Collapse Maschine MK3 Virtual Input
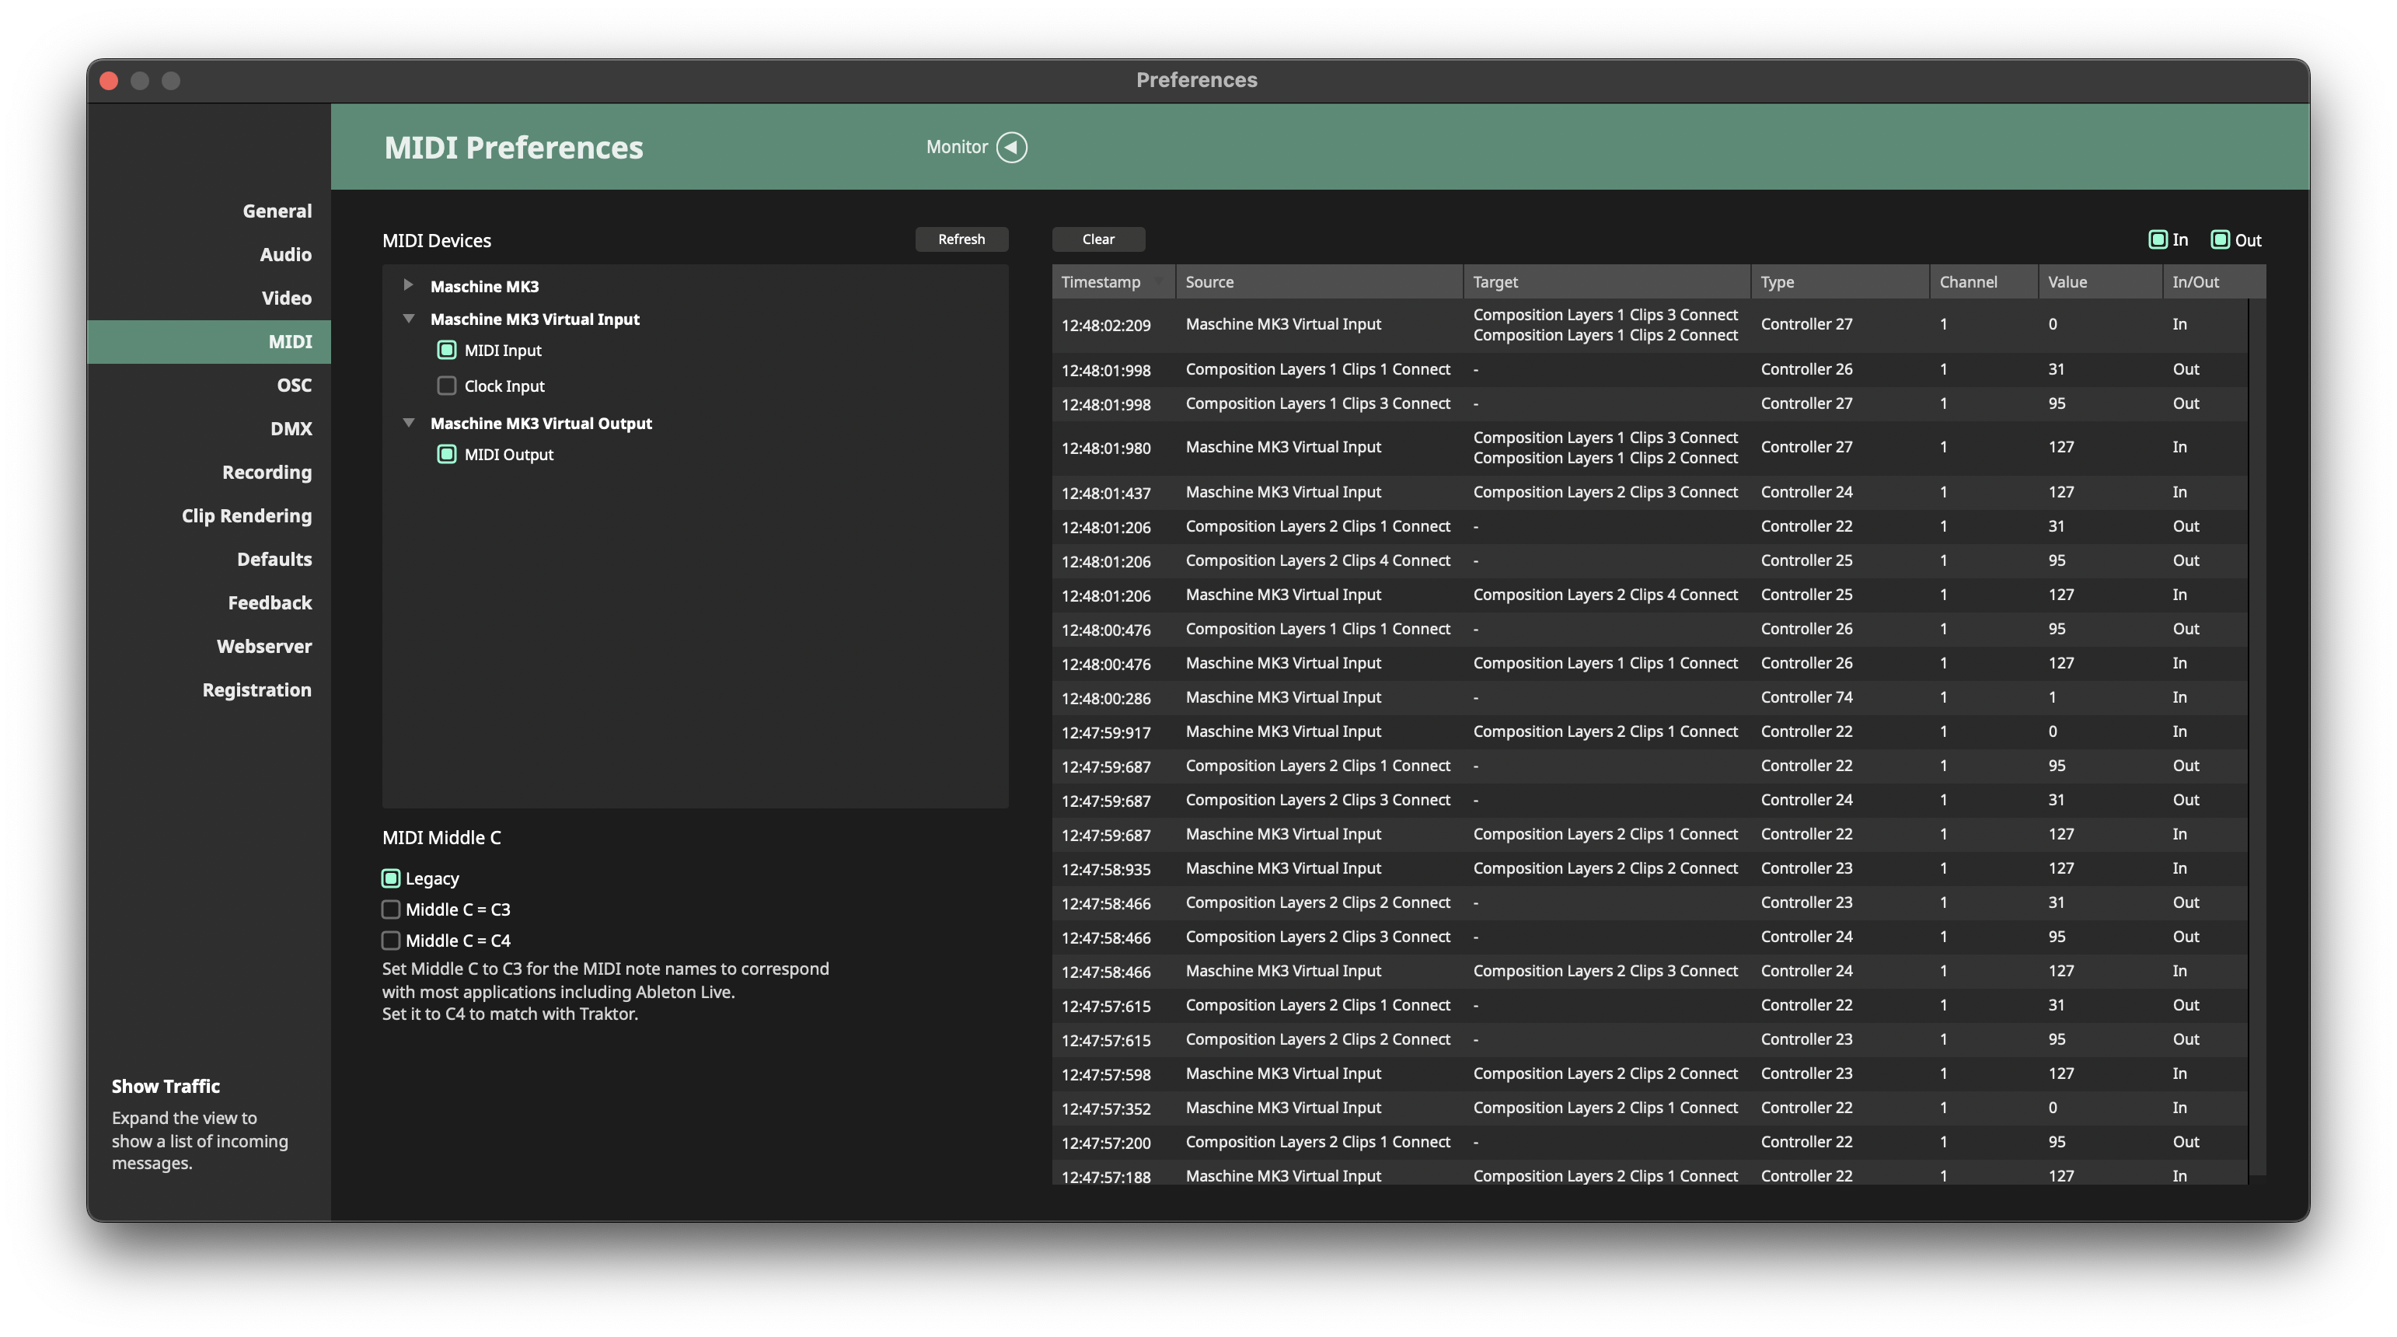2397x1337 pixels. coord(407,318)
